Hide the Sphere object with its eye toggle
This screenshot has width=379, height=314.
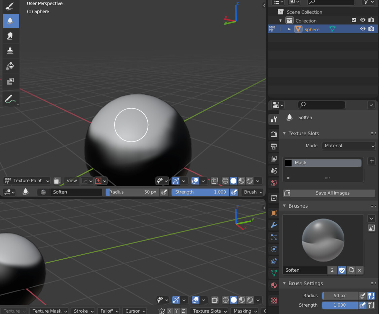(363, 29)
